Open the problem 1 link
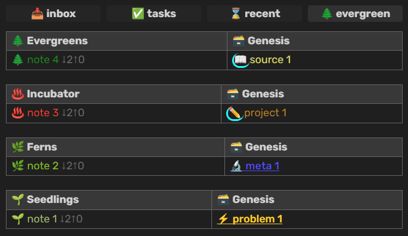 click(257, 219)
